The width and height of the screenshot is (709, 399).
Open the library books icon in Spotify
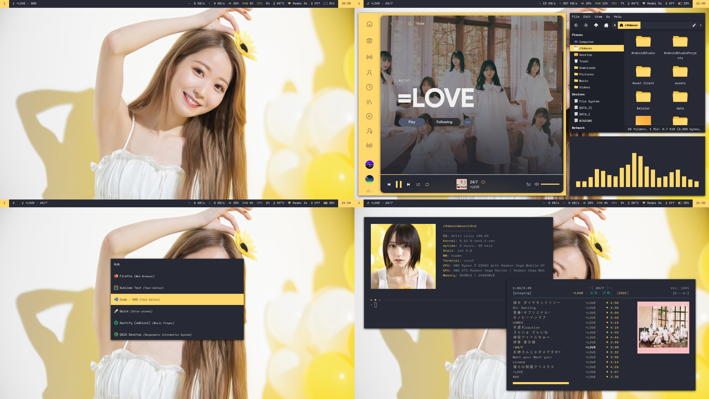[x=369, y=102]
